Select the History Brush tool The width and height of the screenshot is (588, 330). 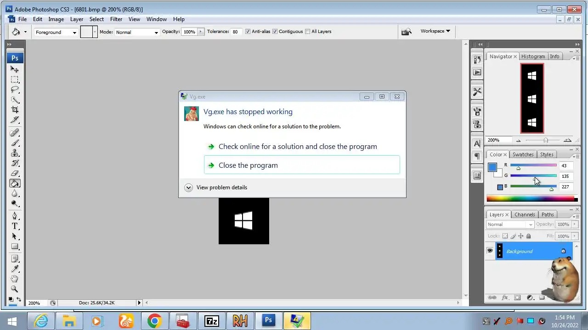(15, 163)
